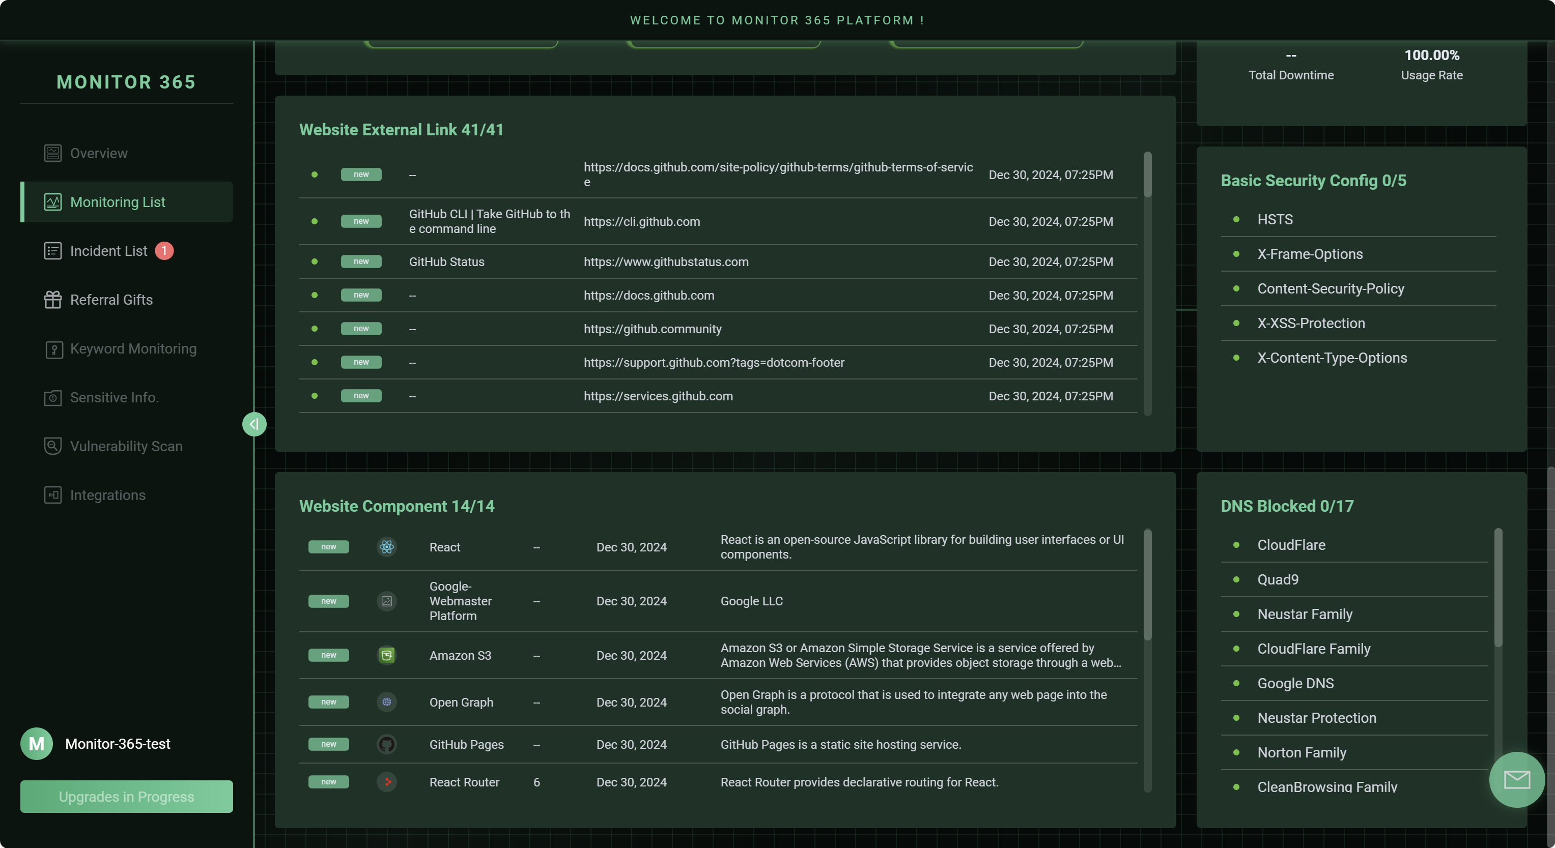Open the github-terms-of-service docs link

tap(778, 174)
